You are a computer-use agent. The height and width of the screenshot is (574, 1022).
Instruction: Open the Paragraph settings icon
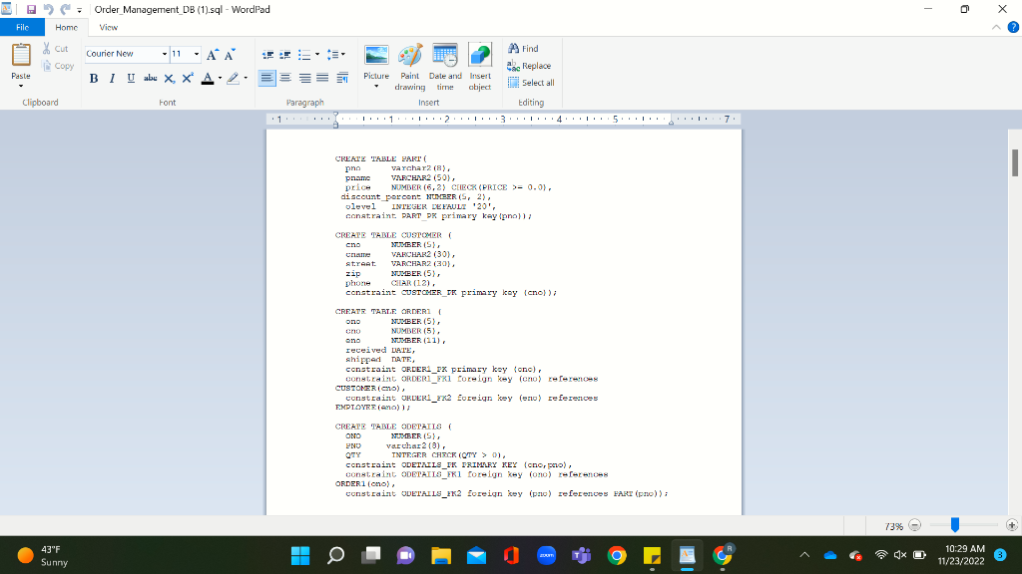pyautogui.click(x=342, y=78)
